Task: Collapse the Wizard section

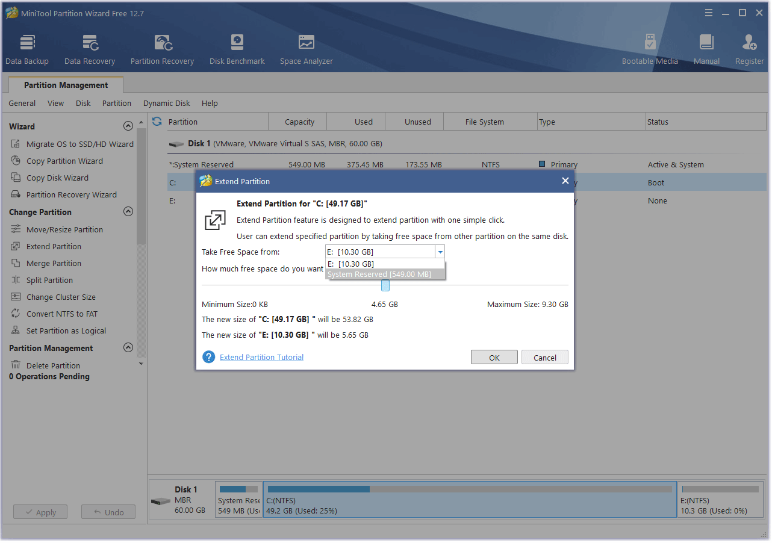Action: point(128,126)
